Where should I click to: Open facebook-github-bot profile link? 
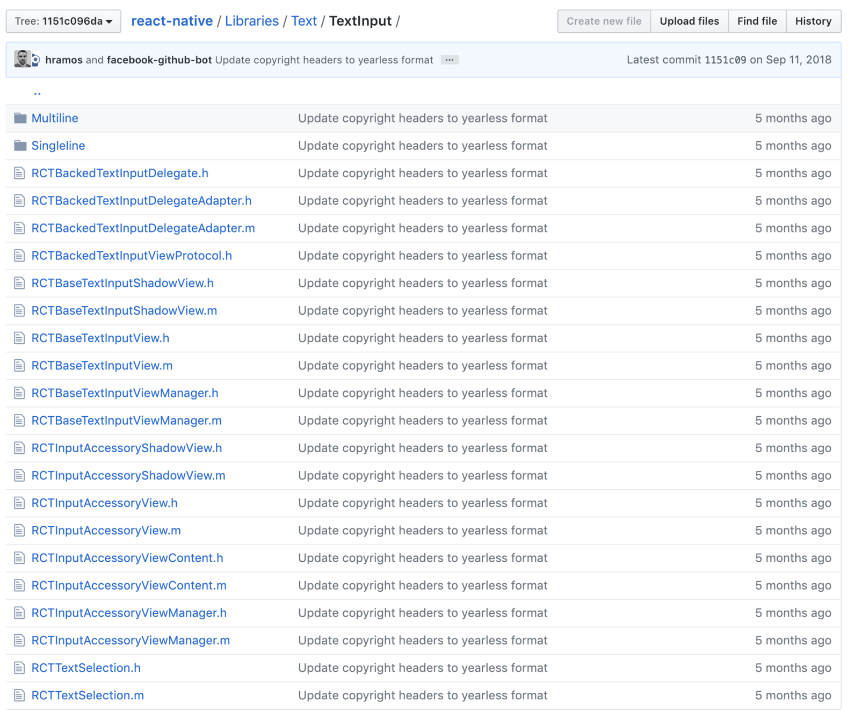159,60
